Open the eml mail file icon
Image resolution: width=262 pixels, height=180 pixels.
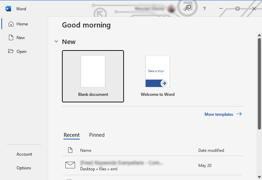pyautogui.click(x=70, y=165)
